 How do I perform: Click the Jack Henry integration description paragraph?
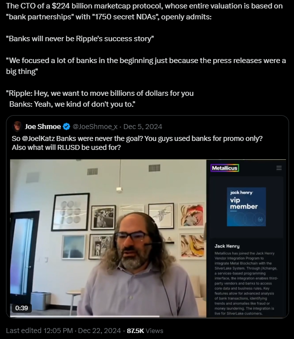(246, 283)
